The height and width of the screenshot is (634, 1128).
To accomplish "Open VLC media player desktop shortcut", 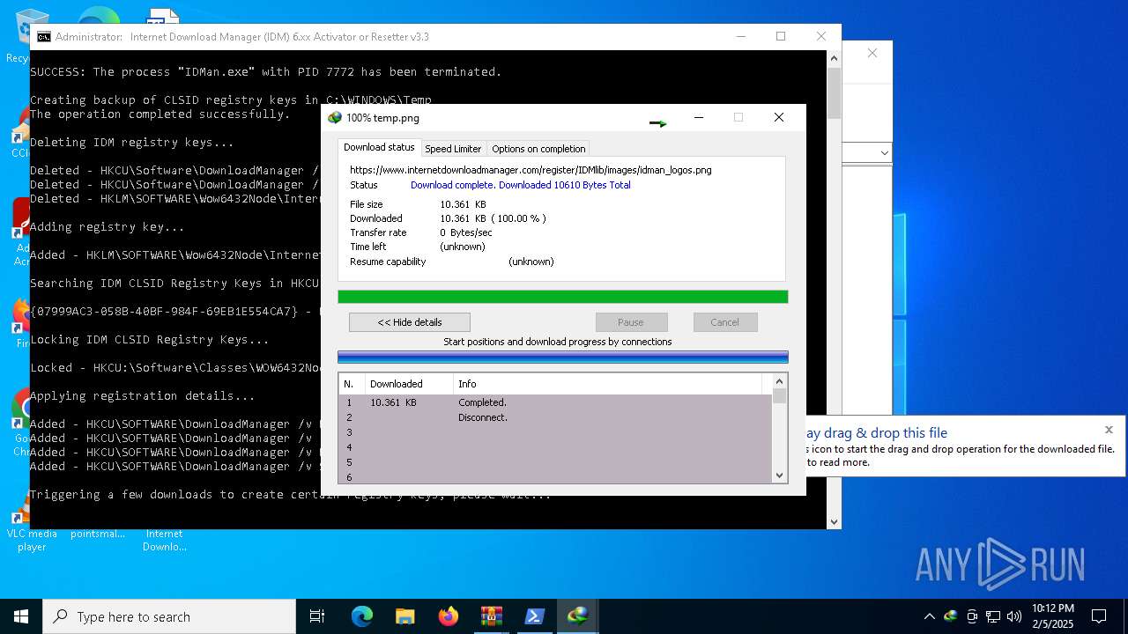I will (x=32, y=529).
